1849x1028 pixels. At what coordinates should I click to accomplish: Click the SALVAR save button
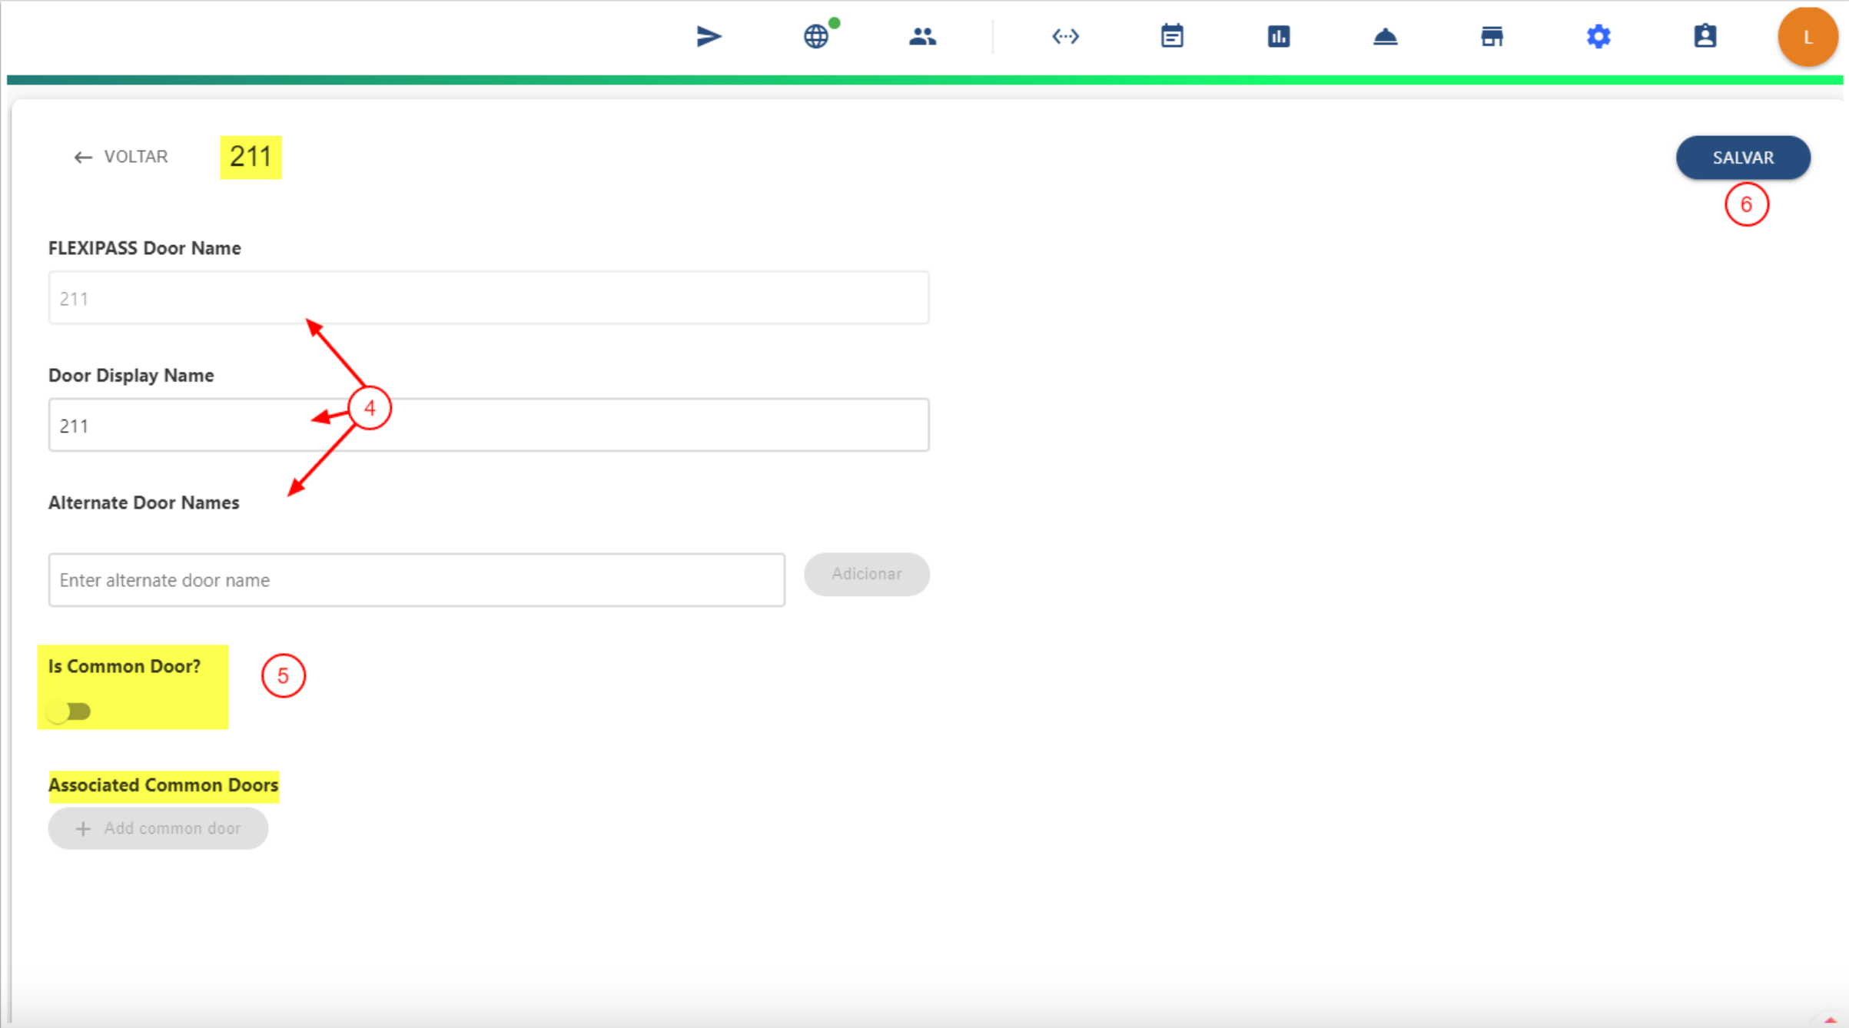coord(1742,158)
